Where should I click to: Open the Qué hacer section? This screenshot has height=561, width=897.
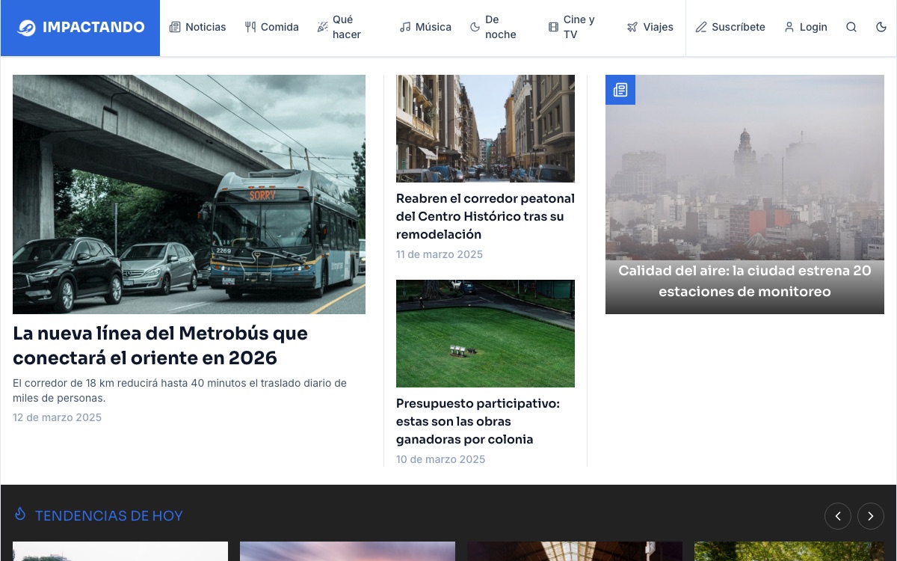pyautogui.click(x=349, y=27)
